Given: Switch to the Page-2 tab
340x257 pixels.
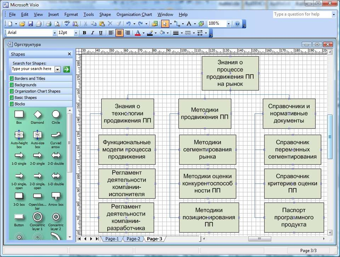Looking at the screenshot, I should 133,239.
